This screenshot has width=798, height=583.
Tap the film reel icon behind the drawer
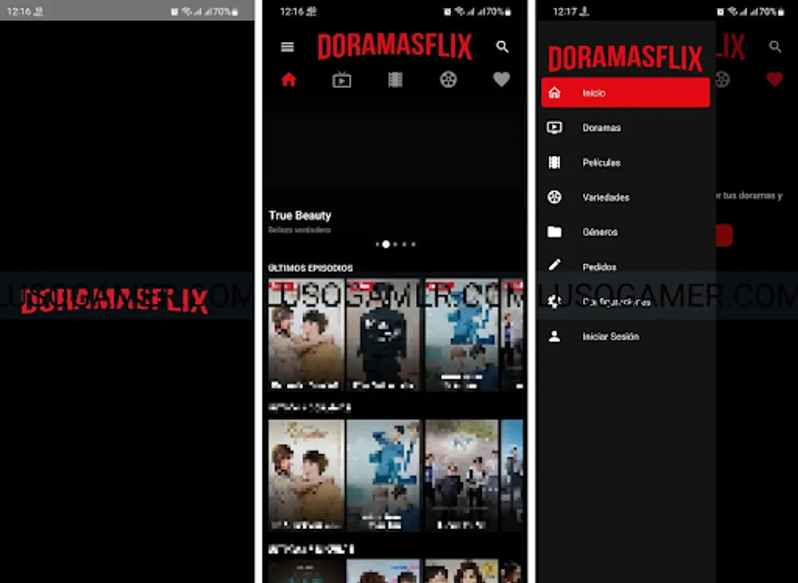click(722, 80)
